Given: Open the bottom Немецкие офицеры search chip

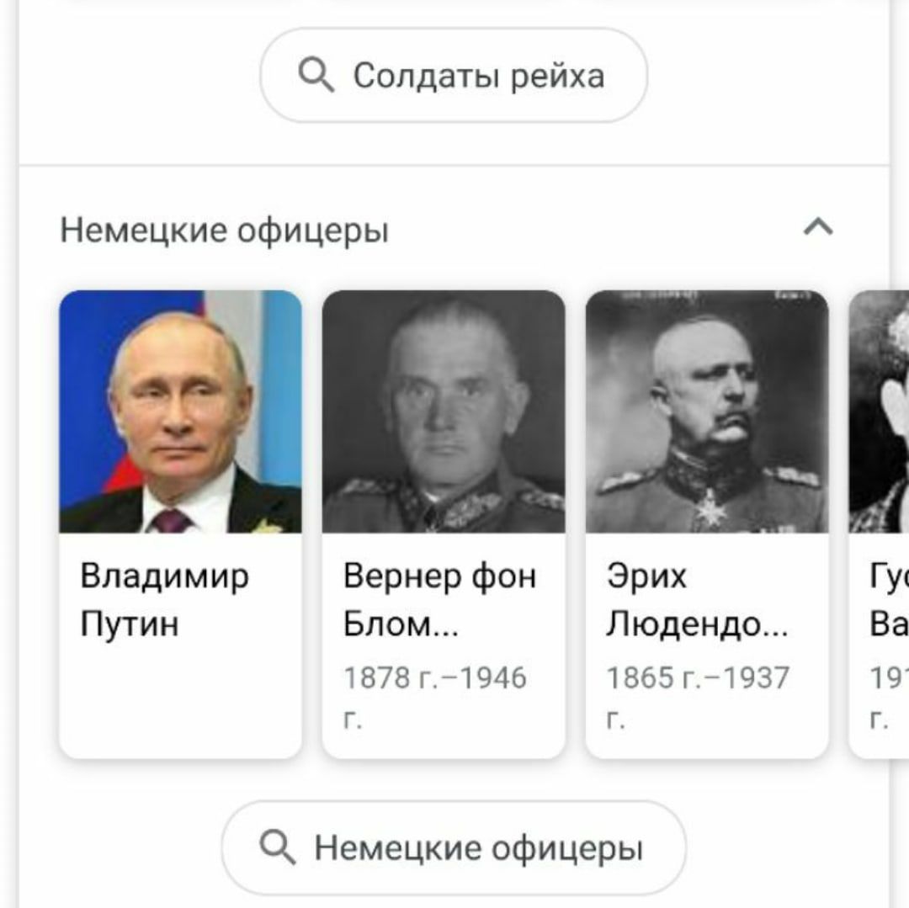Looking at the screenshot, I should coord(454,847).
